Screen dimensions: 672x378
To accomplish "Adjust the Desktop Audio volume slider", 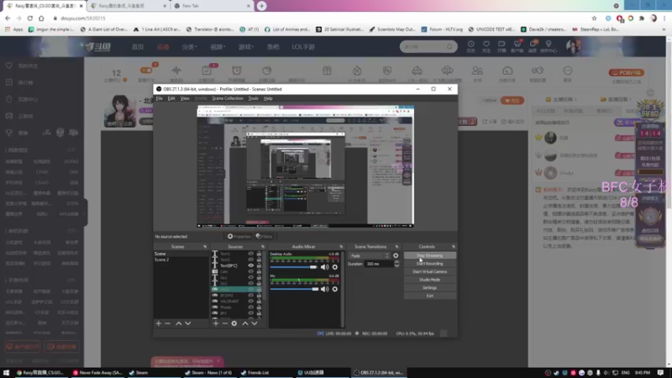I will pos(294,267).
